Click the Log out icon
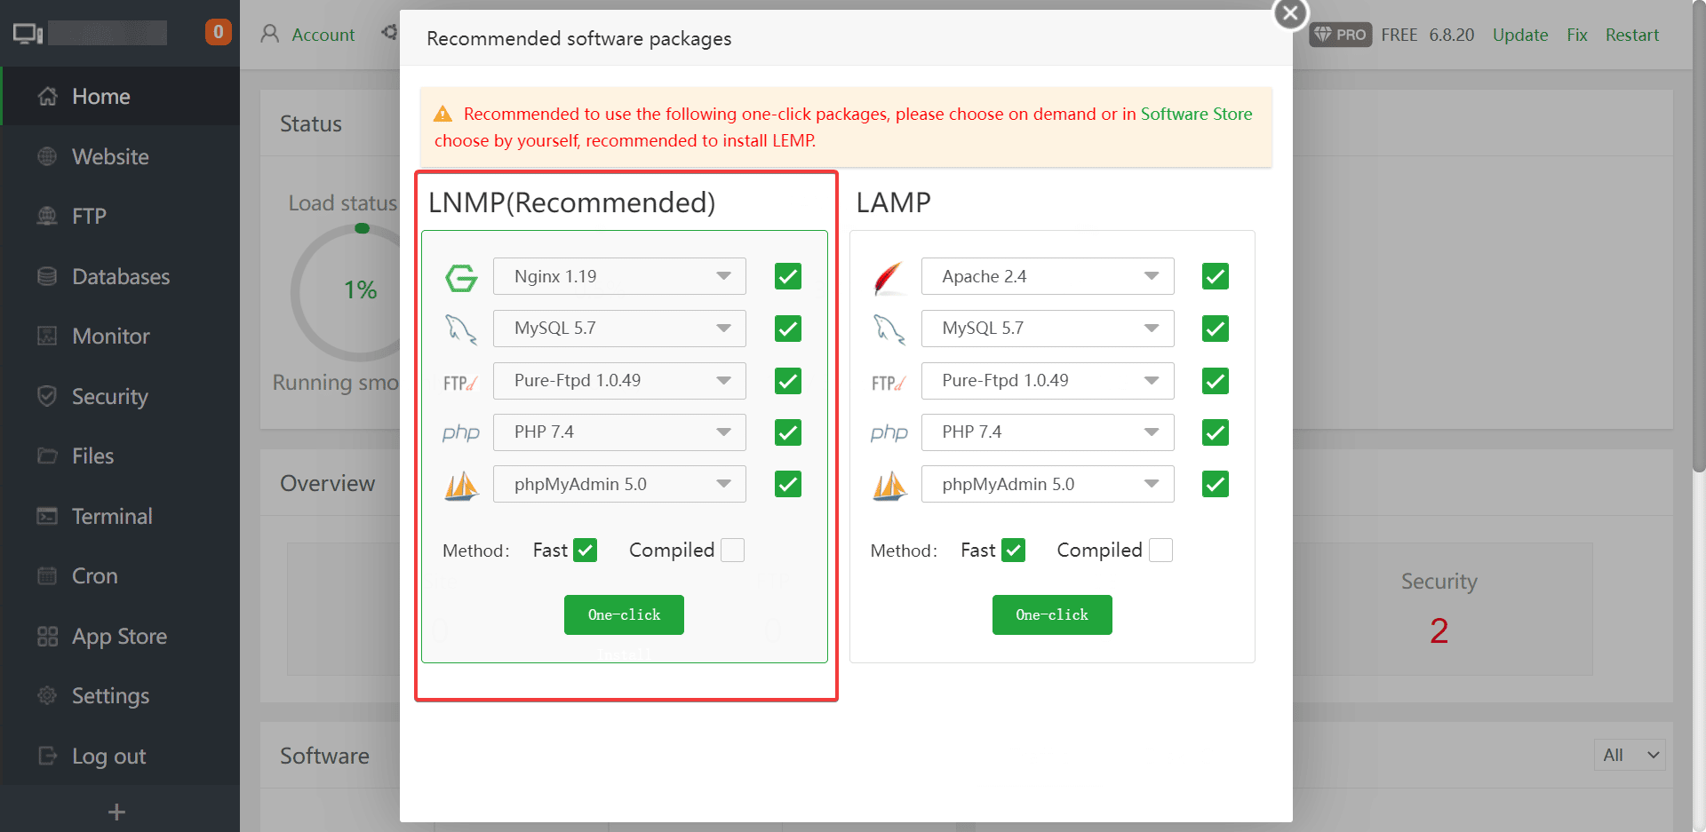Image resolution: width=1706 pixels, height=832 pixels. (x=47, y=756)
